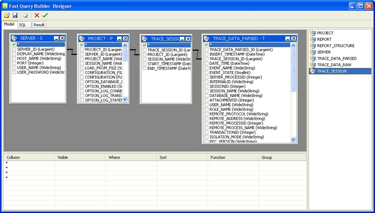Click the green checkmark OK toolbar icon
This screenshot has height=213, width=375.
(45, 15)
